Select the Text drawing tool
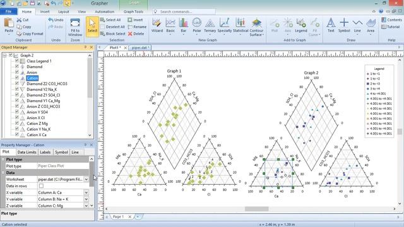Image resolution: width=404 pixels, height=227 pixels. point(331,23)
